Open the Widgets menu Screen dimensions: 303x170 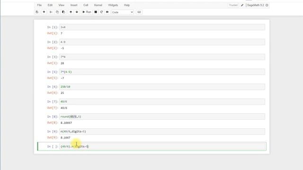click(113, 5)
